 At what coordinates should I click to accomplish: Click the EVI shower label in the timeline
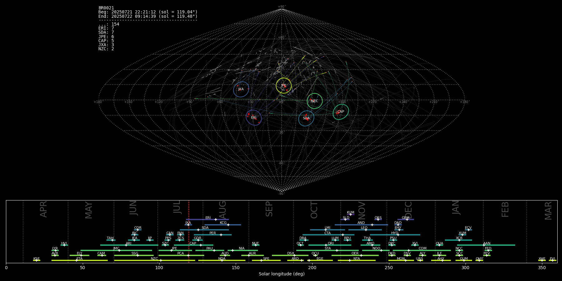552,259
